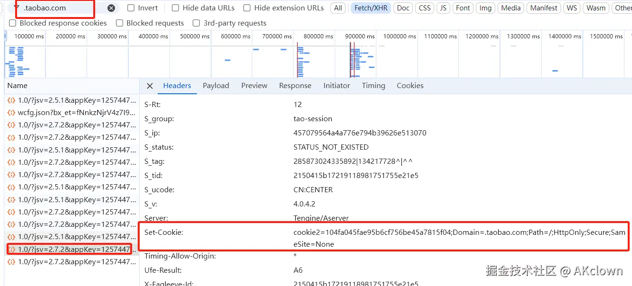Filter requests by Font type
The height and width of the screenshot is (286, 632).
[x=463, y=8]
